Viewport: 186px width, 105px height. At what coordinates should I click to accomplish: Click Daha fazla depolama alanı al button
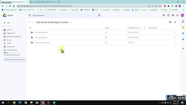(x=15, y=60)
